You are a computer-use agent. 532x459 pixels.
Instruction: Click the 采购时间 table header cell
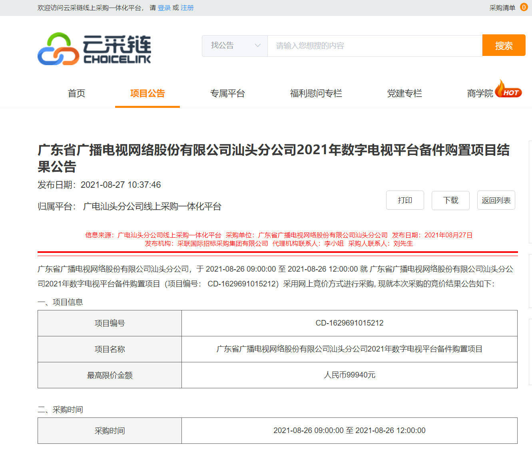[110, 430]
